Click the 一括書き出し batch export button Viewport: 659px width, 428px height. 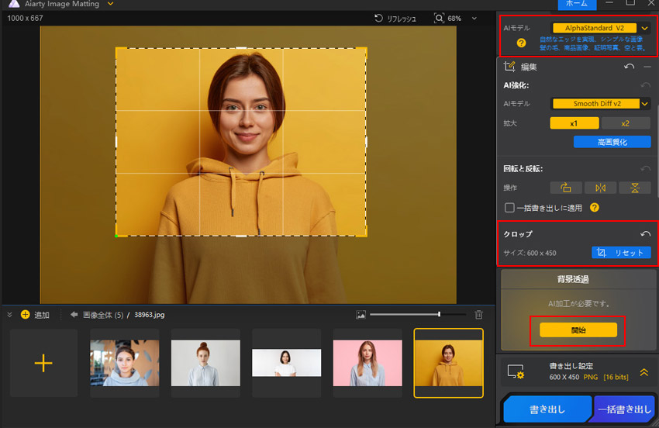click(x=624, y=409)
